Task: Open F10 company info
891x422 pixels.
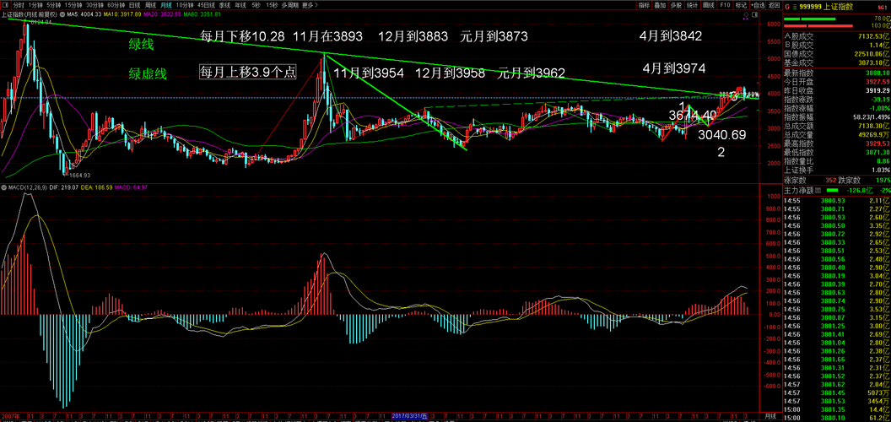Action: coord(725,5)
